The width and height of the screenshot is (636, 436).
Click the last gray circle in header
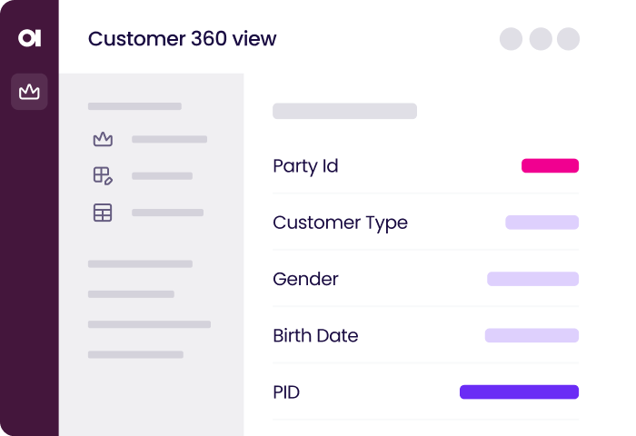569,39
